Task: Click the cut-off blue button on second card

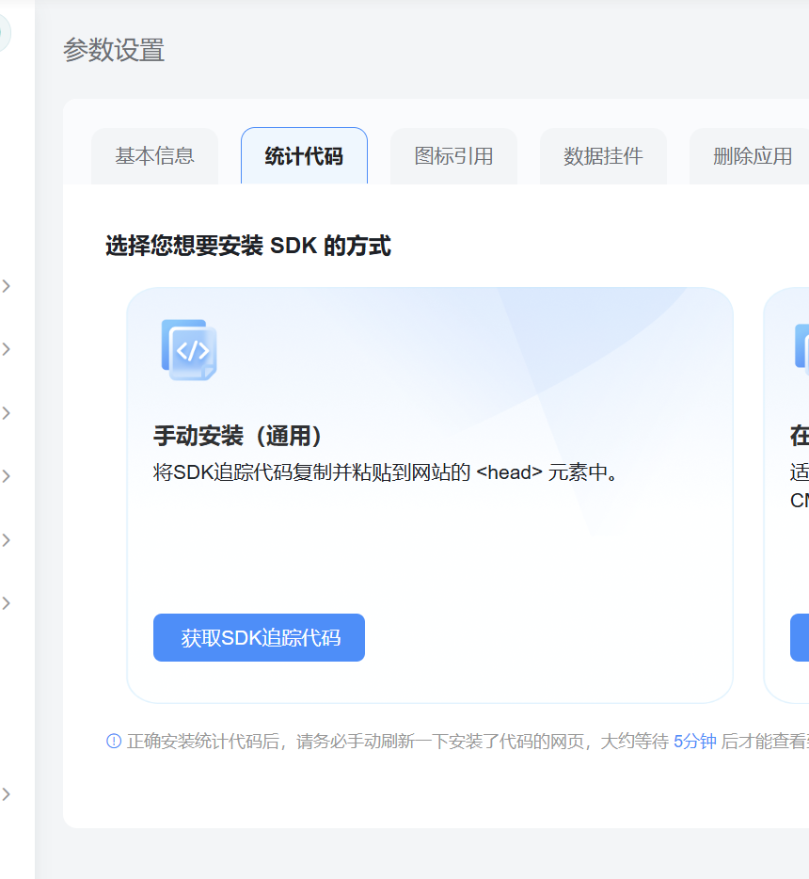Action: pyautogui.click(x=800, y=638)
